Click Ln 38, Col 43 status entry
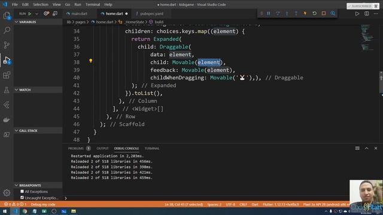 pyautogui.click(x=184, y=204)
